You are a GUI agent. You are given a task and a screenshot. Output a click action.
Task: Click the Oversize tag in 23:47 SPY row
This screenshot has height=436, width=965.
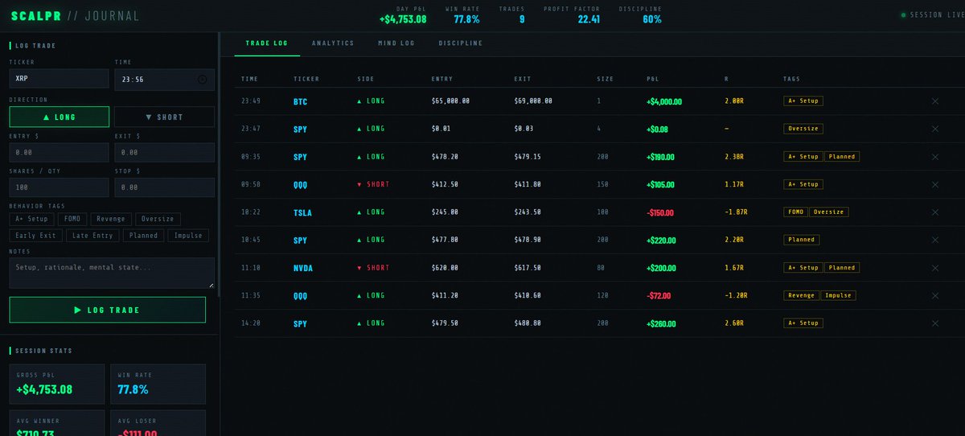pyautogui.click(x=803, y=129)
